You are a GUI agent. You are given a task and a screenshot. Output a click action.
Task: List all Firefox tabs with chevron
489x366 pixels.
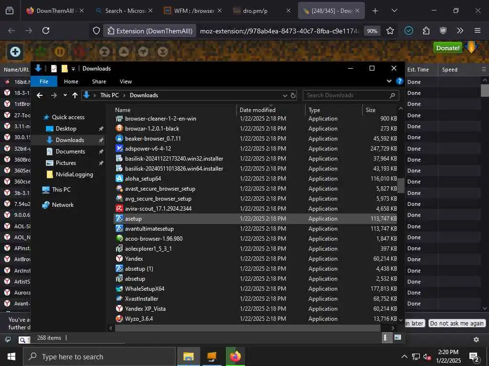point(394,11)
